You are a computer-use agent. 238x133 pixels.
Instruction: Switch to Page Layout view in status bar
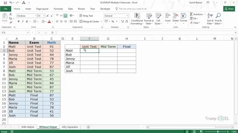coord(194,132)
